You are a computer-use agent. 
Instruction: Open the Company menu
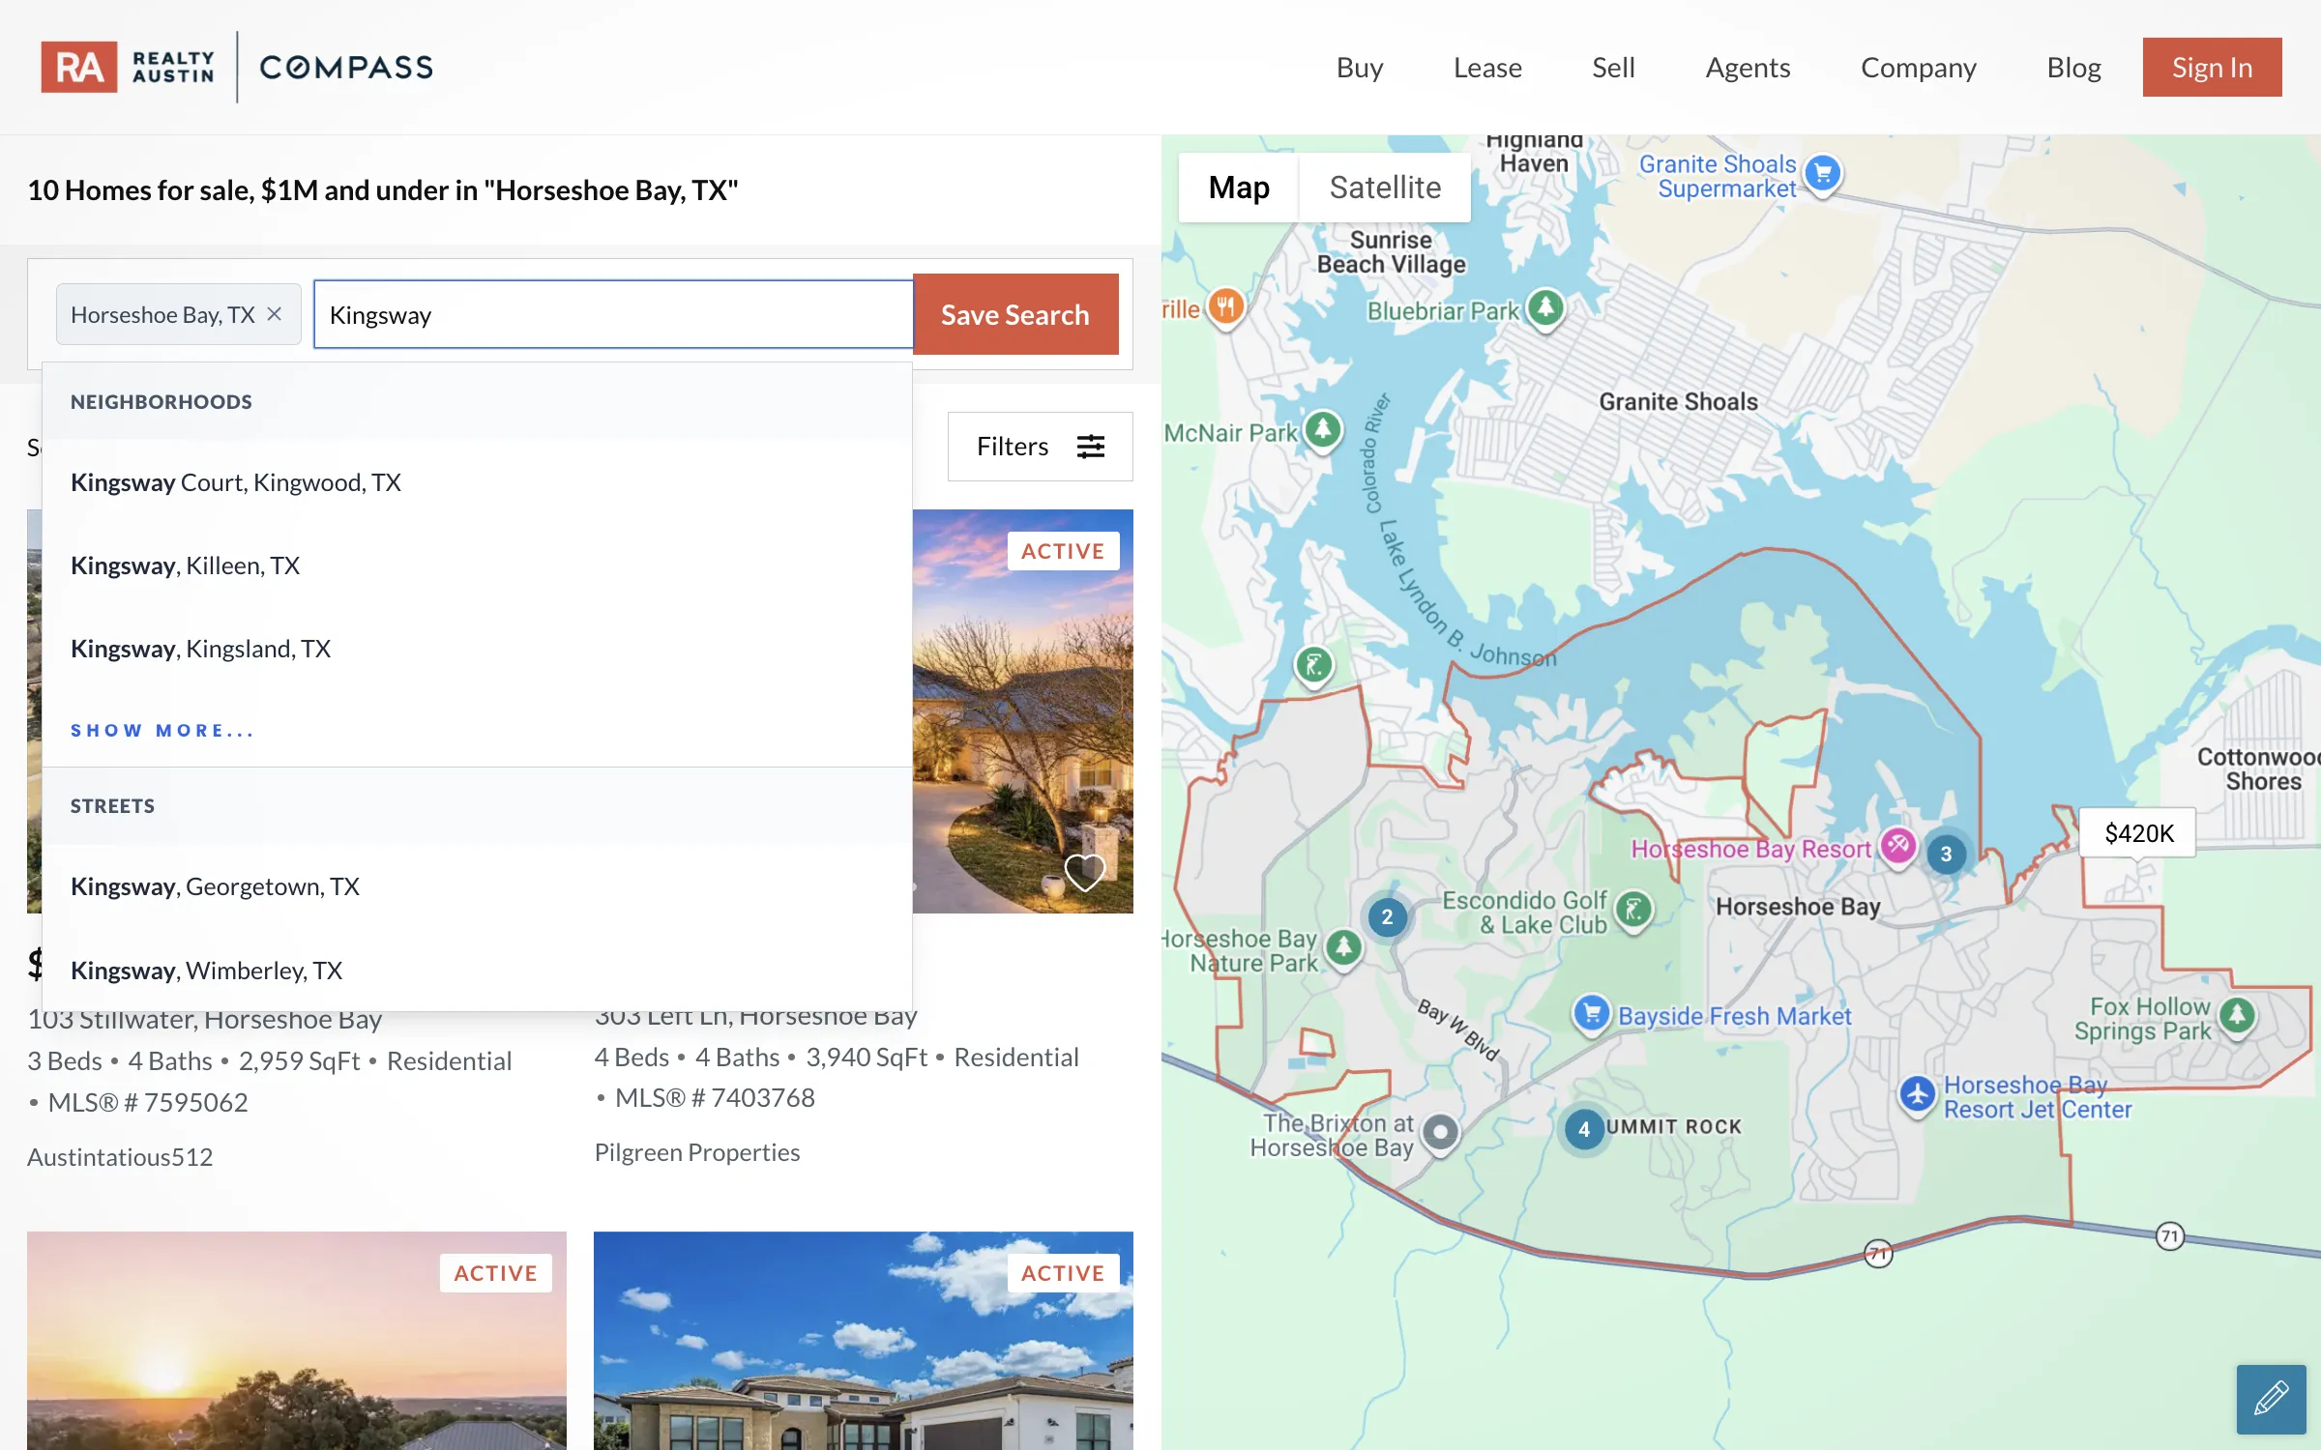[x=1919, y=67]
